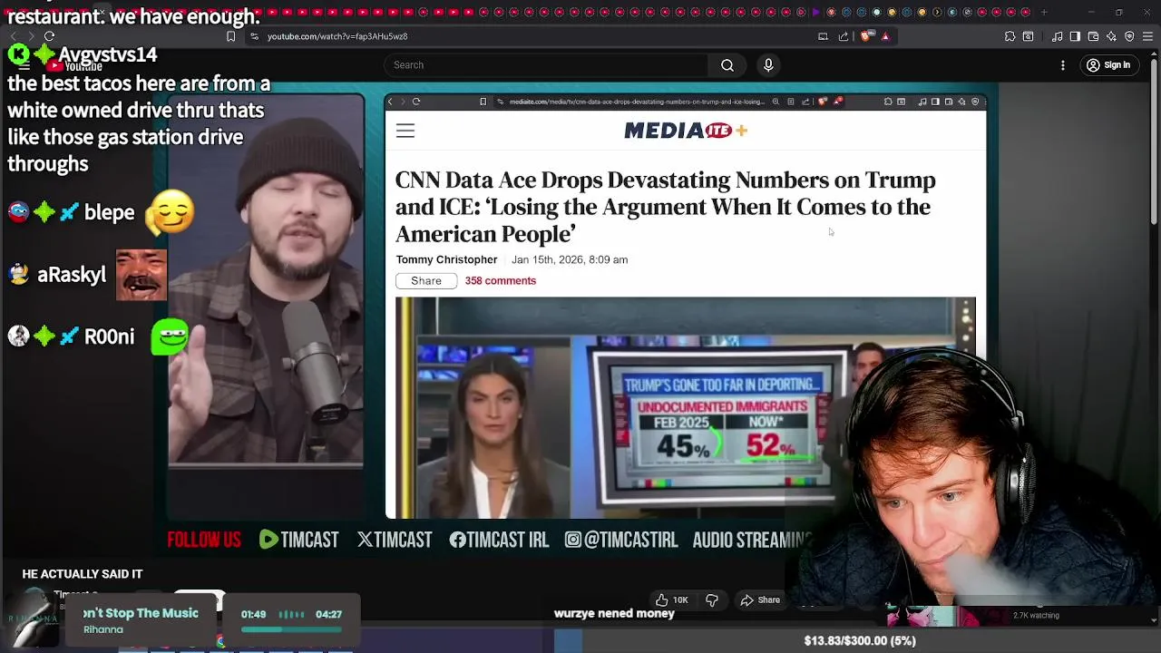Click chat username 'aRaskyl'
Screen dimensions: 1161x653
72,275
